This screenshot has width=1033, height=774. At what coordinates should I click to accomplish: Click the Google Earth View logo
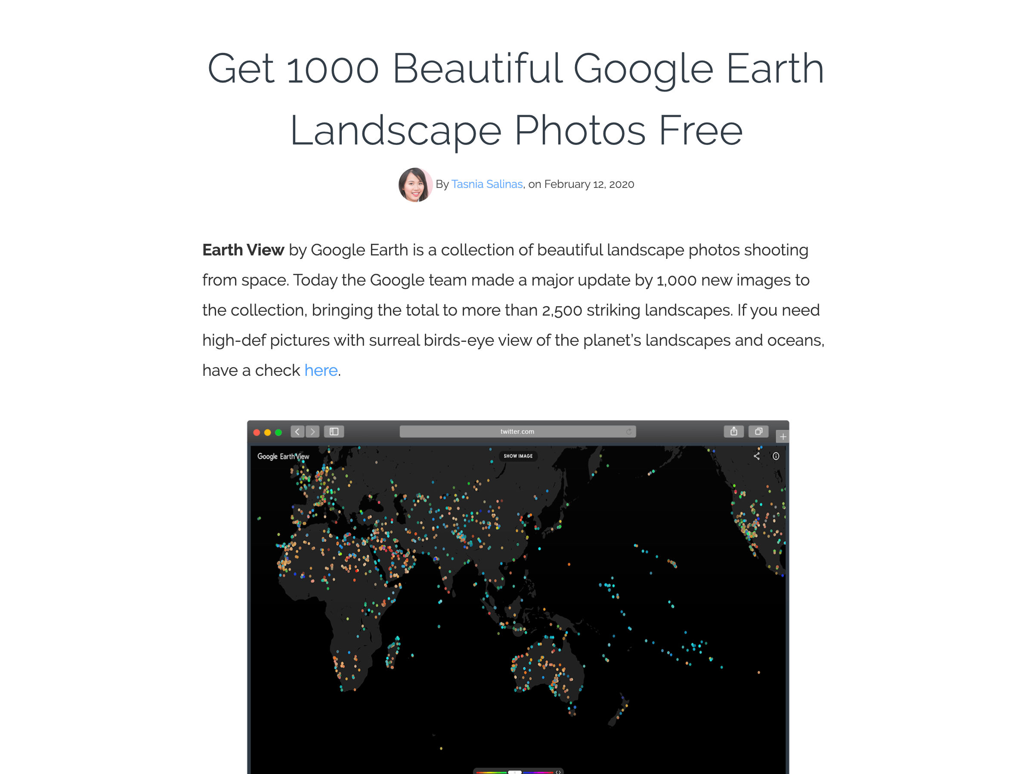click(x=283, y=456)
